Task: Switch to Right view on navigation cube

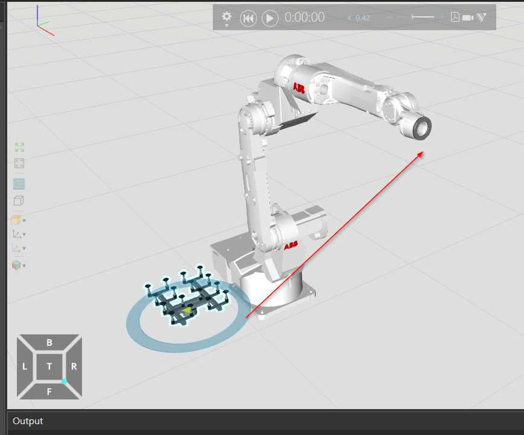Action: (x=74, y=366)
